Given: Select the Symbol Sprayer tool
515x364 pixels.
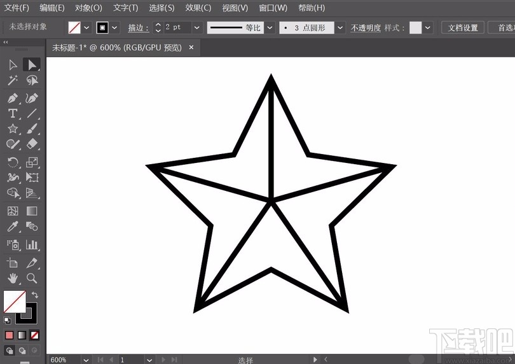Looking at the screenshot, I should click(x=13, y=244).
